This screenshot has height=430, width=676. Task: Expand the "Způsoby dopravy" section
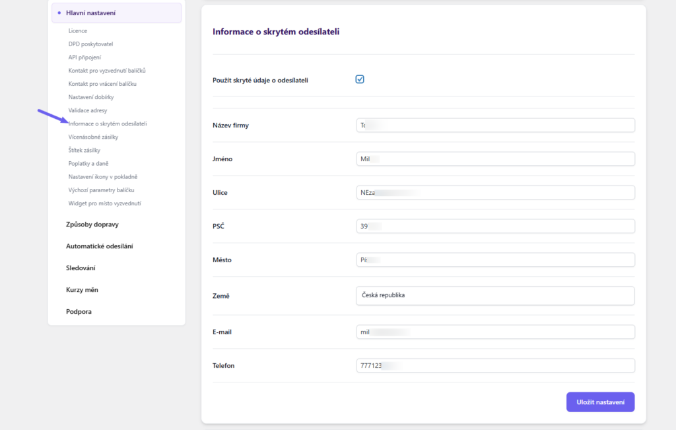pos(92,224)
